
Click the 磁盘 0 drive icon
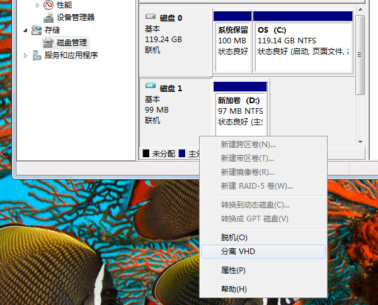pos(151,16)
